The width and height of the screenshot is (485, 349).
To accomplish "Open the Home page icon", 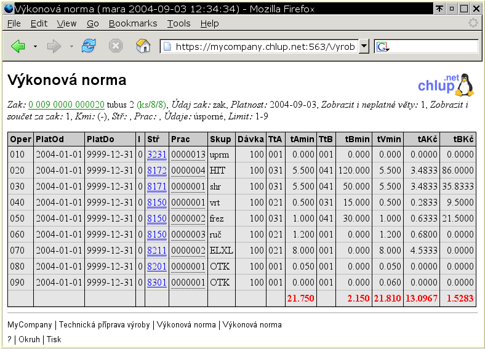I will [143, 46].
